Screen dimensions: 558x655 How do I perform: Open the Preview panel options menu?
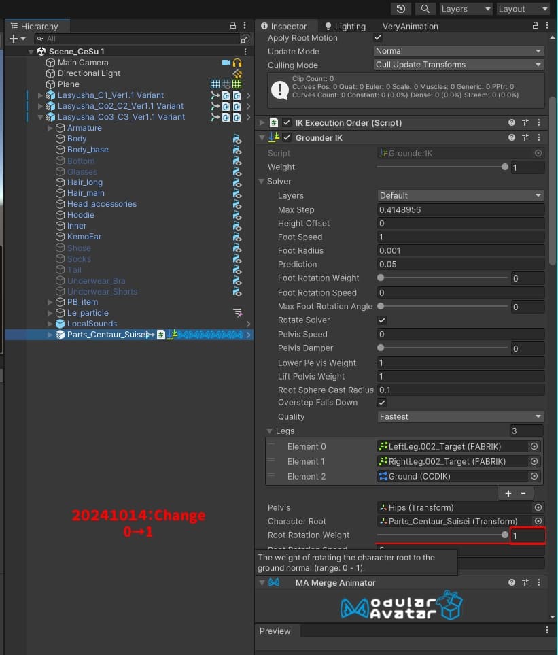(547, 630)
